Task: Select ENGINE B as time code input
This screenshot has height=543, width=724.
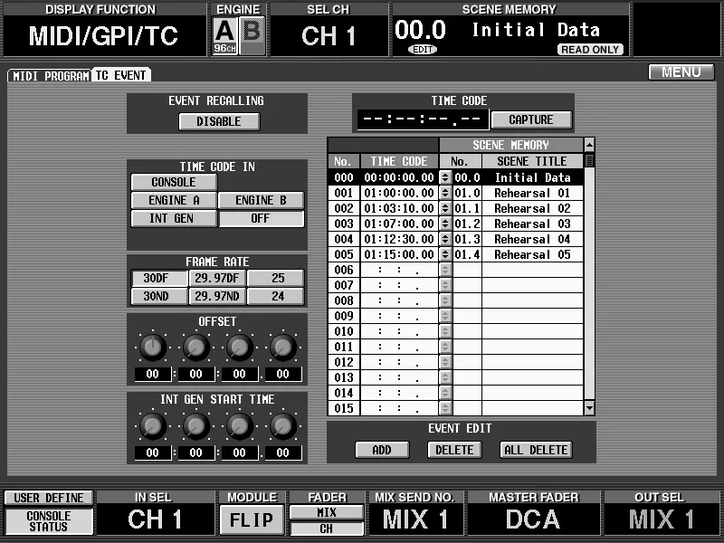Action: tap(261, 200)
